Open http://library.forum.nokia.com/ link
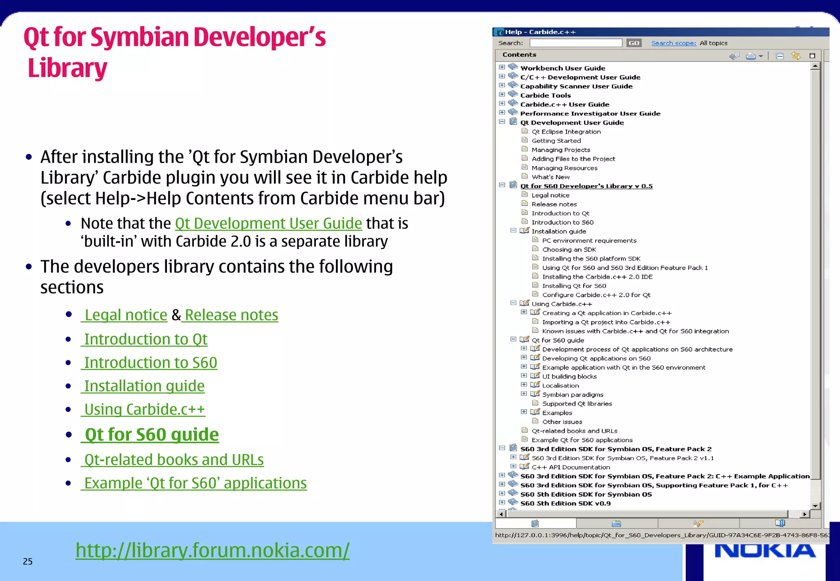This screenshot has width=840, height=581. pos(212,550)
